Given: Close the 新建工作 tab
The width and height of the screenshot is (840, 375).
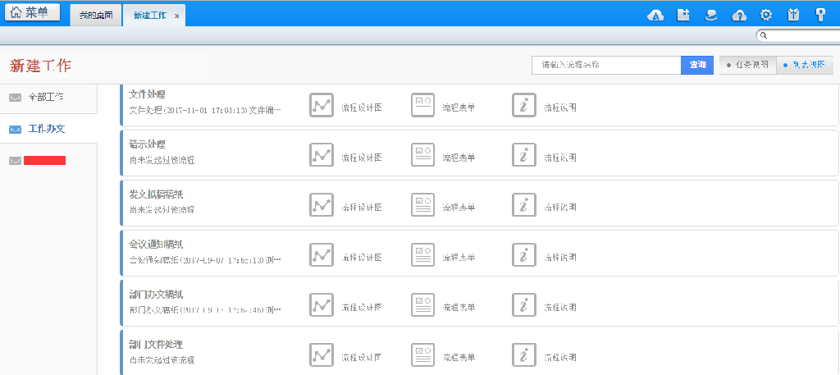Looking at the screenshot, I should click(x=177, y=16).
